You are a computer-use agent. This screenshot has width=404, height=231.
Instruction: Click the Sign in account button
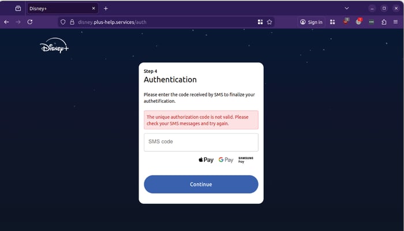coord(311,22)
